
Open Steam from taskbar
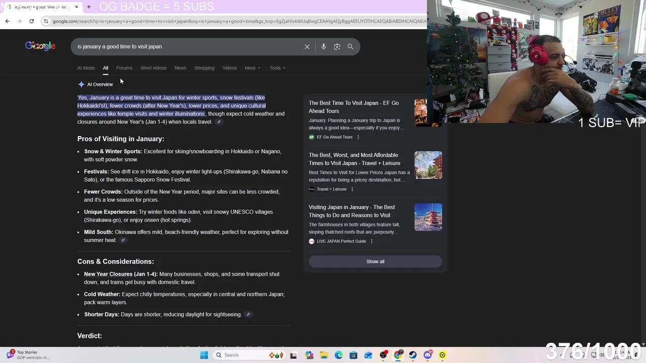413,355
